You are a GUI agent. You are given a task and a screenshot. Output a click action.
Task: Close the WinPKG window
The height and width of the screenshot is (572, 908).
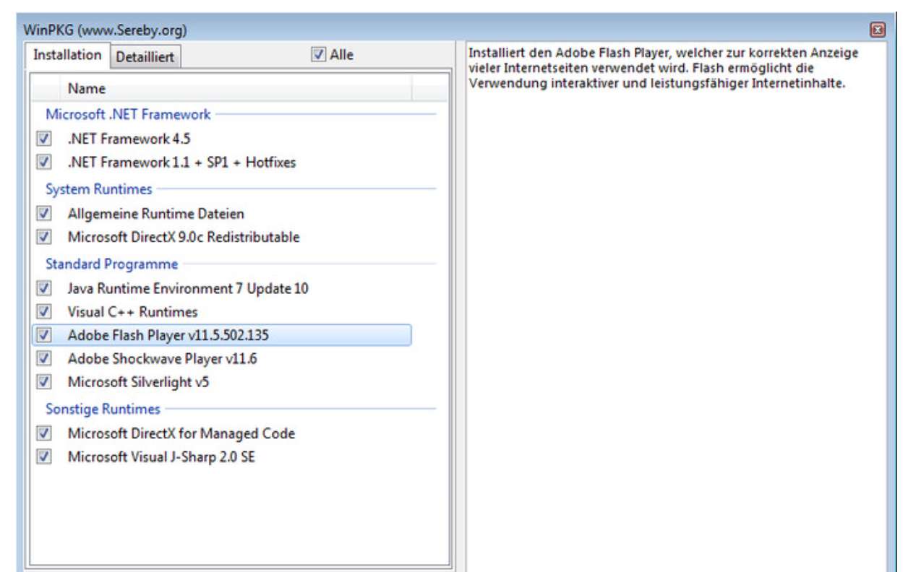pos(878,30)
